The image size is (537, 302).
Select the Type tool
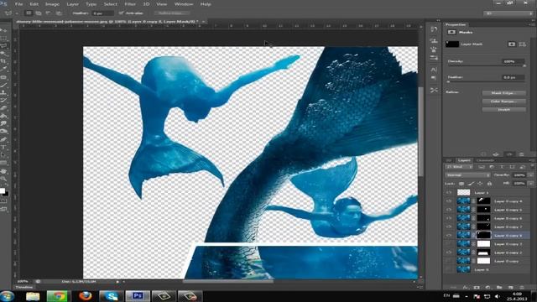(3, 148)
